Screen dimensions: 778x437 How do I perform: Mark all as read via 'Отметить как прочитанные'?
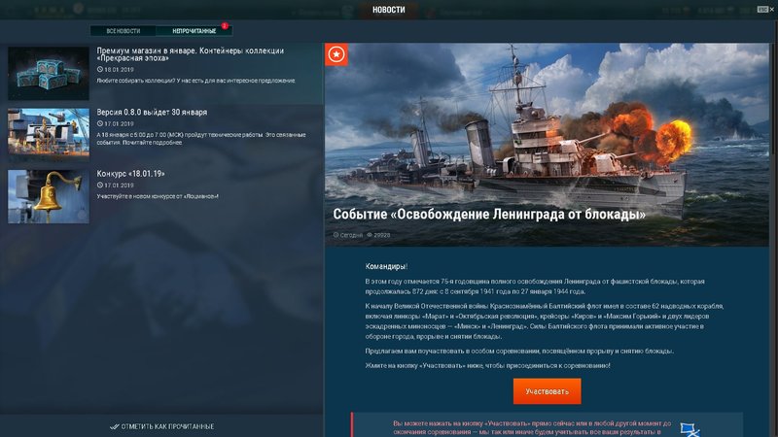pos(162,426)
